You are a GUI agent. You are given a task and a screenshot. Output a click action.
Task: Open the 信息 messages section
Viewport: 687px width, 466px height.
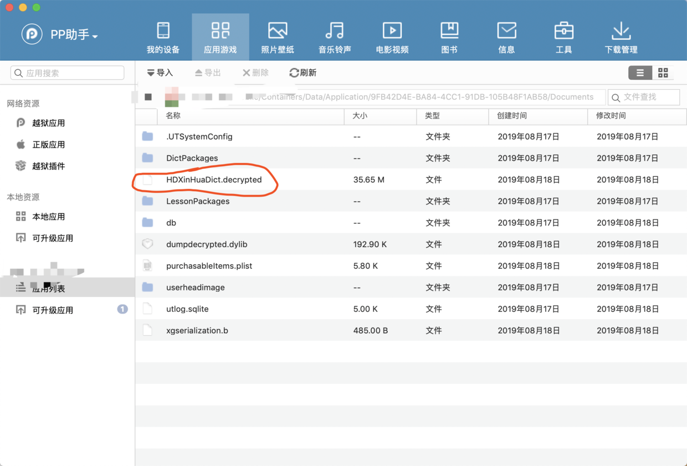pos(506,37)
